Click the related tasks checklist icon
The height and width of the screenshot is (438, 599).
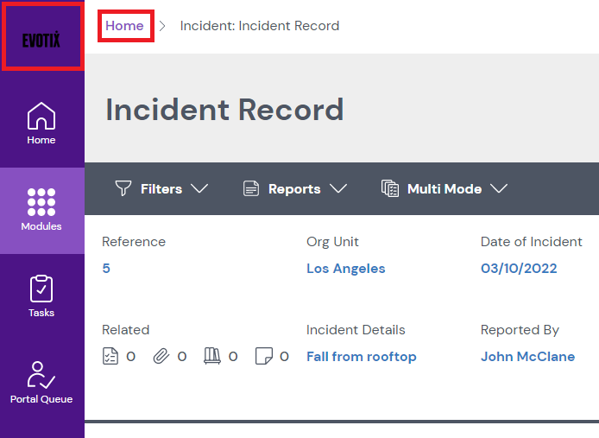coord(110,356)
